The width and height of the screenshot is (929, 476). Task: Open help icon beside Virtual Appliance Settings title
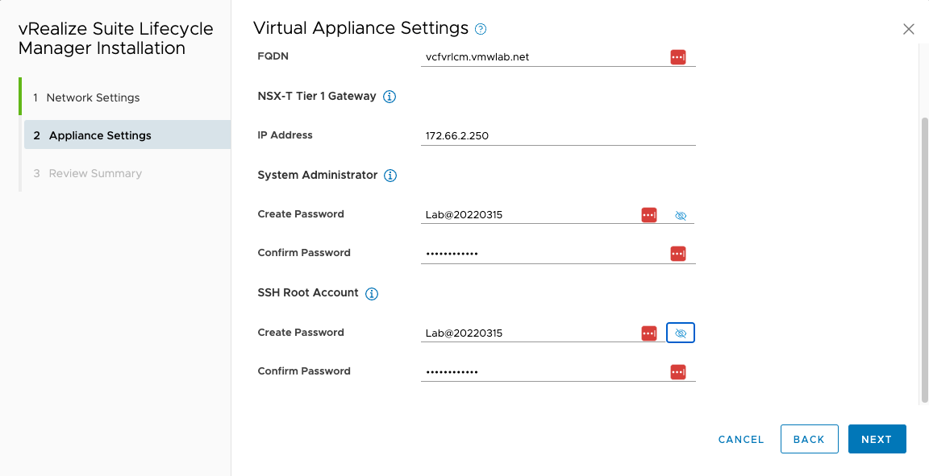[481, 29]
